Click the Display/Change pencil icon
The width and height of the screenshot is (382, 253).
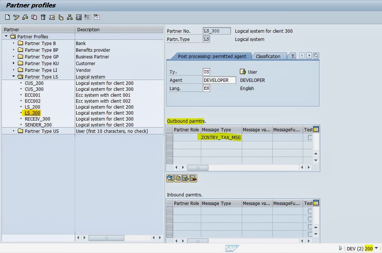coord(16,17)
